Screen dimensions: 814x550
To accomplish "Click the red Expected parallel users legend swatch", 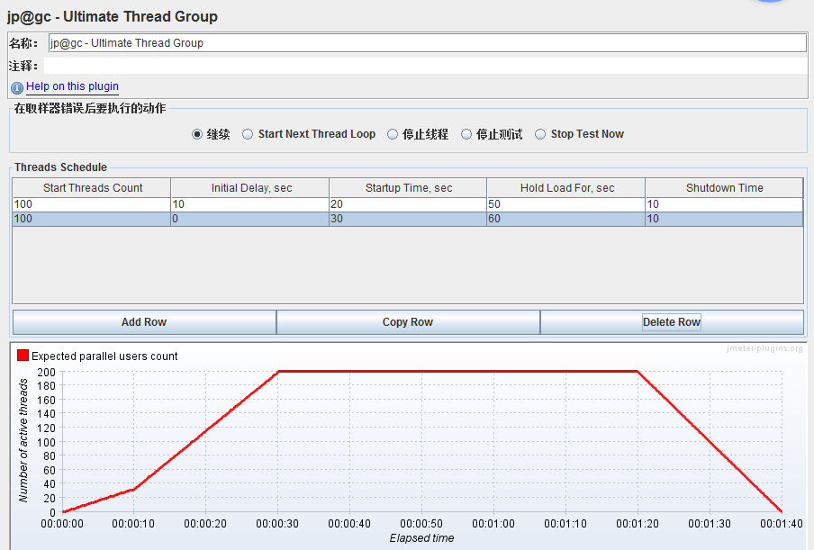I will pos(23,356).
